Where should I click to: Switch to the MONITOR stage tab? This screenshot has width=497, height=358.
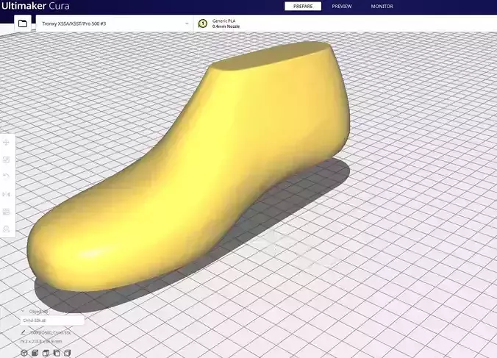pos(382,7)
